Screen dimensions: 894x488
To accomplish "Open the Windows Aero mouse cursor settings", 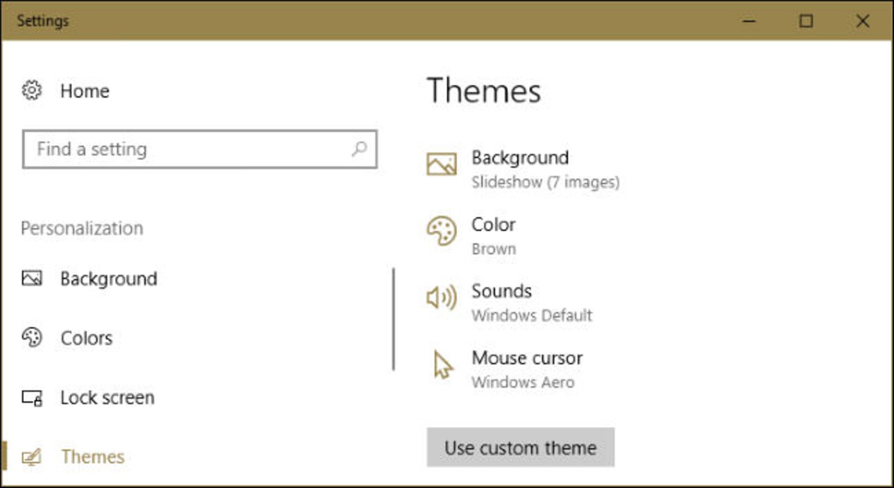I will click(526, 369).
